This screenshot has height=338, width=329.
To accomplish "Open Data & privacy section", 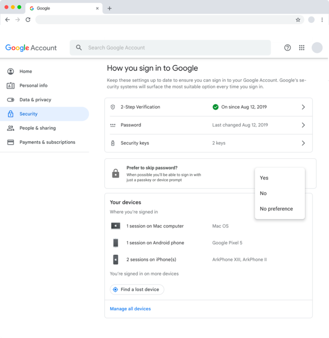I will pyautogui.click(x=35, y=100).
